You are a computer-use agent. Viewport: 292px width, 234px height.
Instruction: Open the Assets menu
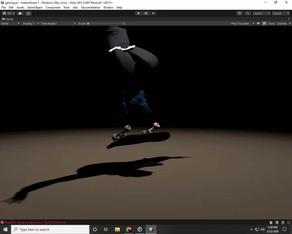pyautogui.click(x=20, y=7)
